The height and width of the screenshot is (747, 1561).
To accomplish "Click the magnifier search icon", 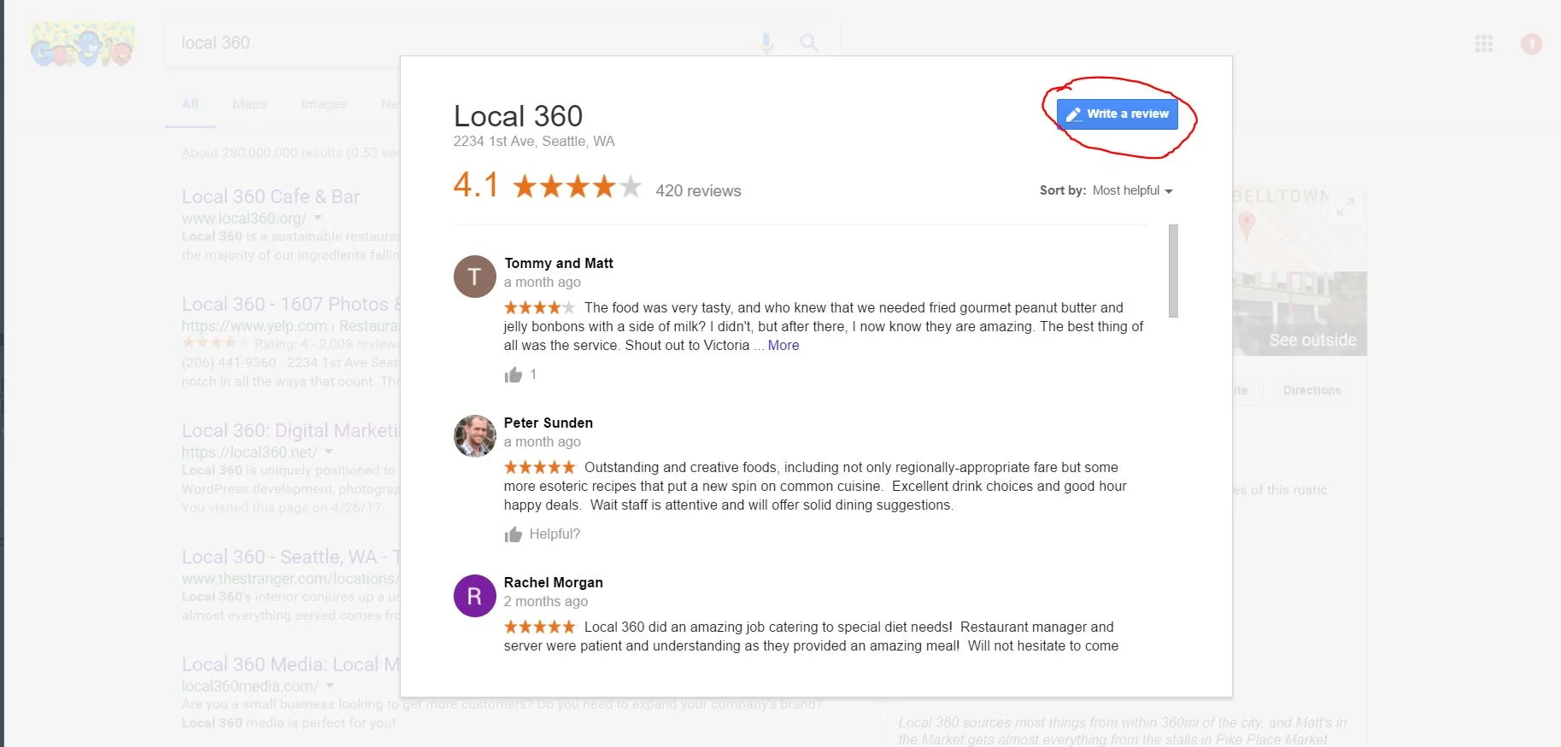I will (x=808, y=43).
